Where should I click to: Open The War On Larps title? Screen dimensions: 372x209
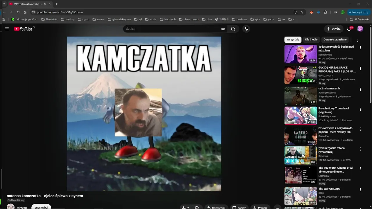(x=329, y=189)
